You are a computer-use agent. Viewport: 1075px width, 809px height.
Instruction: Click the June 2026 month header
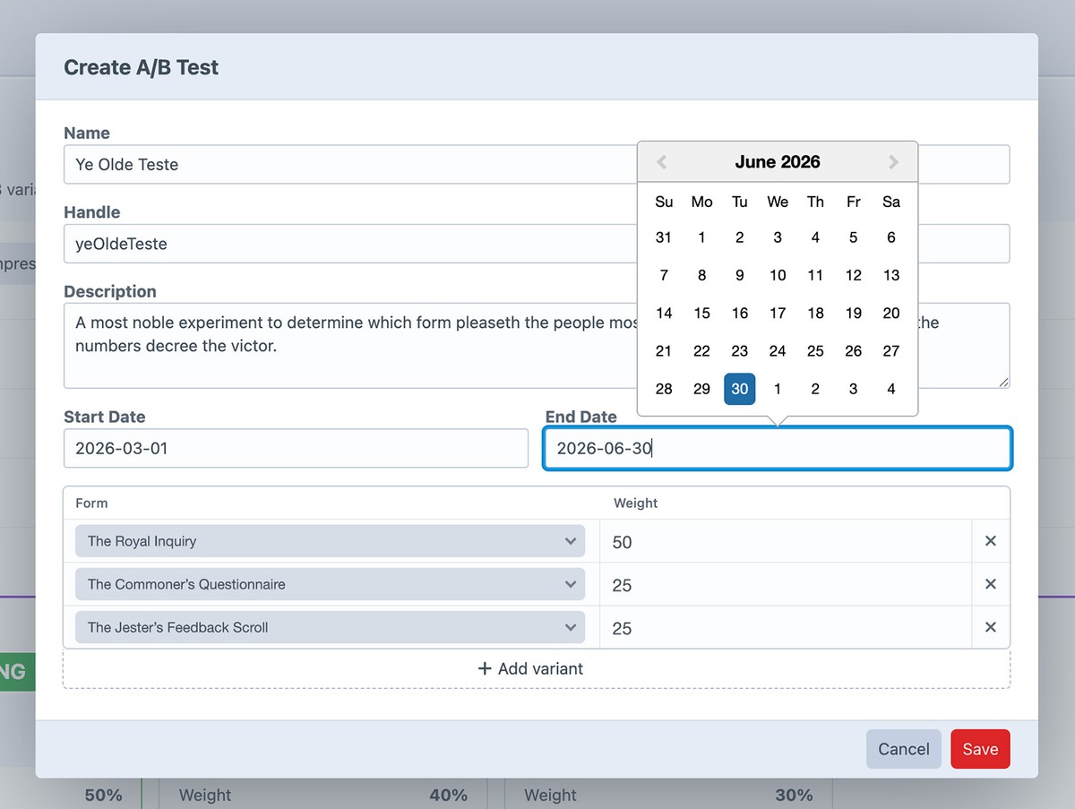click(x=778, y=162)
